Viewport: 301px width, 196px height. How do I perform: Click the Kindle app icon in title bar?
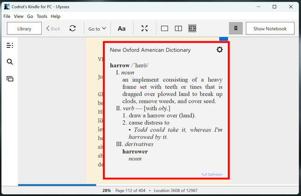click(7, 7)
